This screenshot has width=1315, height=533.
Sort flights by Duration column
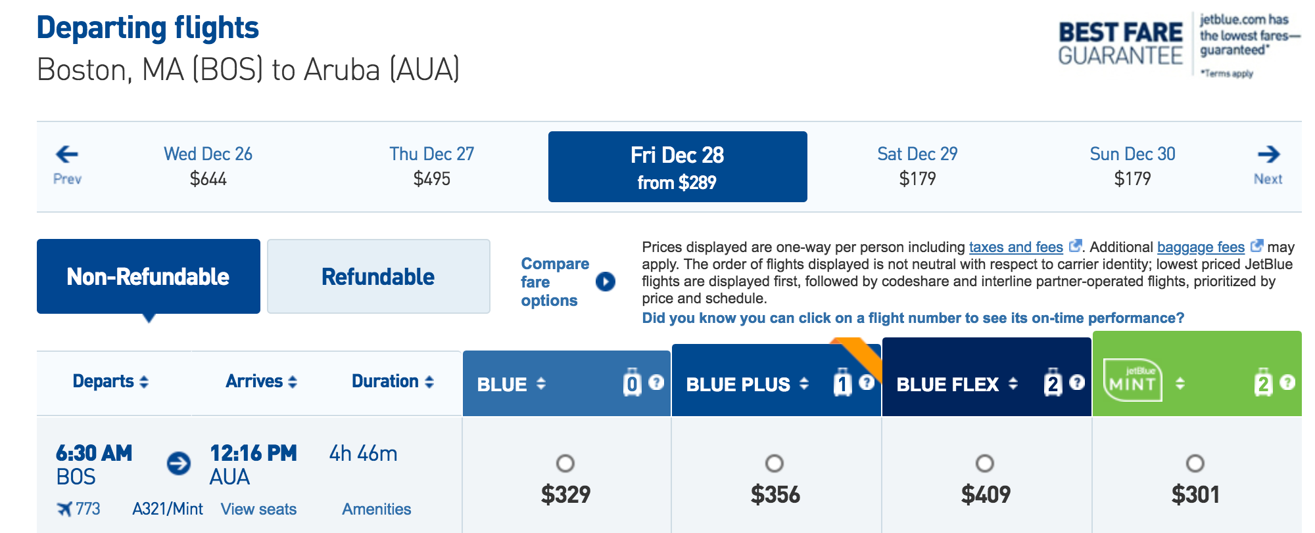(x=393, y=381)
